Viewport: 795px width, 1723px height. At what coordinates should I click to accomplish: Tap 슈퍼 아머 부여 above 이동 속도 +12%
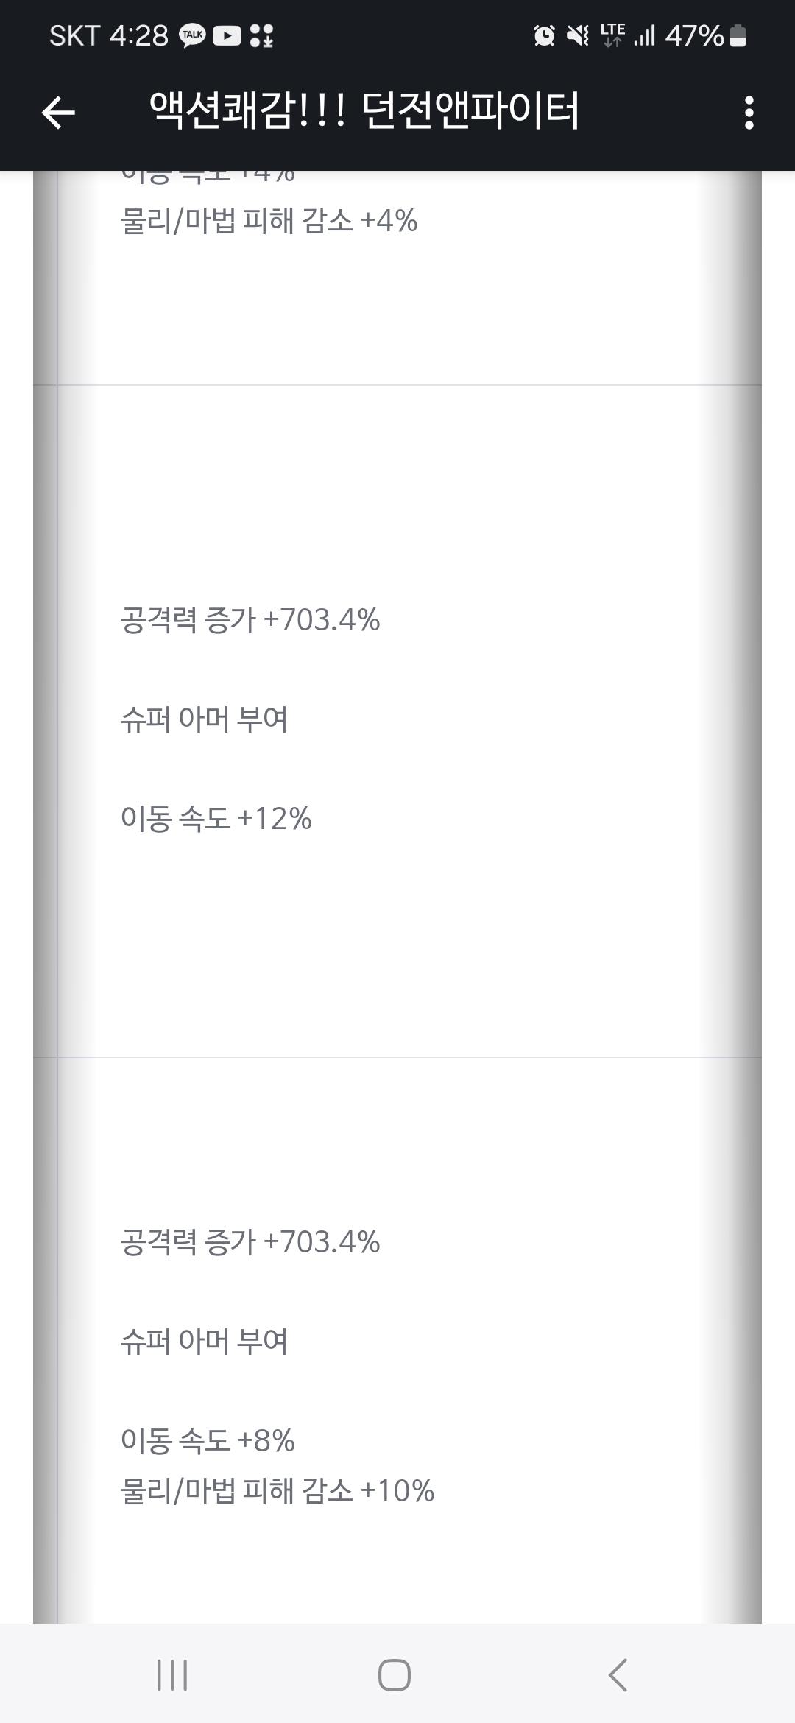(x=204, y=719)
